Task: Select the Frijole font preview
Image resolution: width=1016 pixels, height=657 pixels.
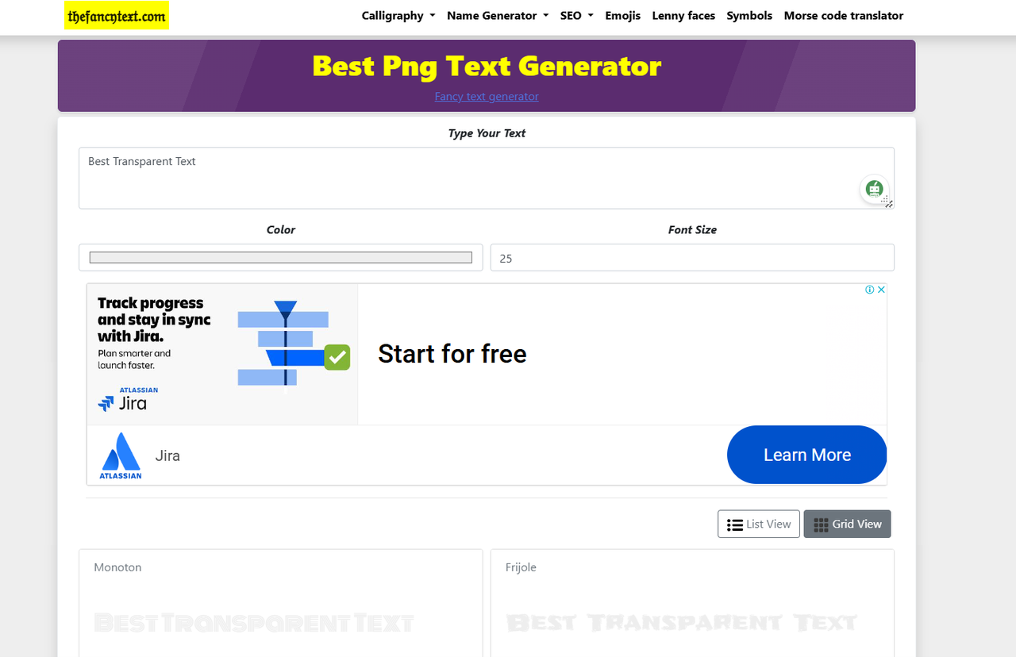Action: click(681, 623)
